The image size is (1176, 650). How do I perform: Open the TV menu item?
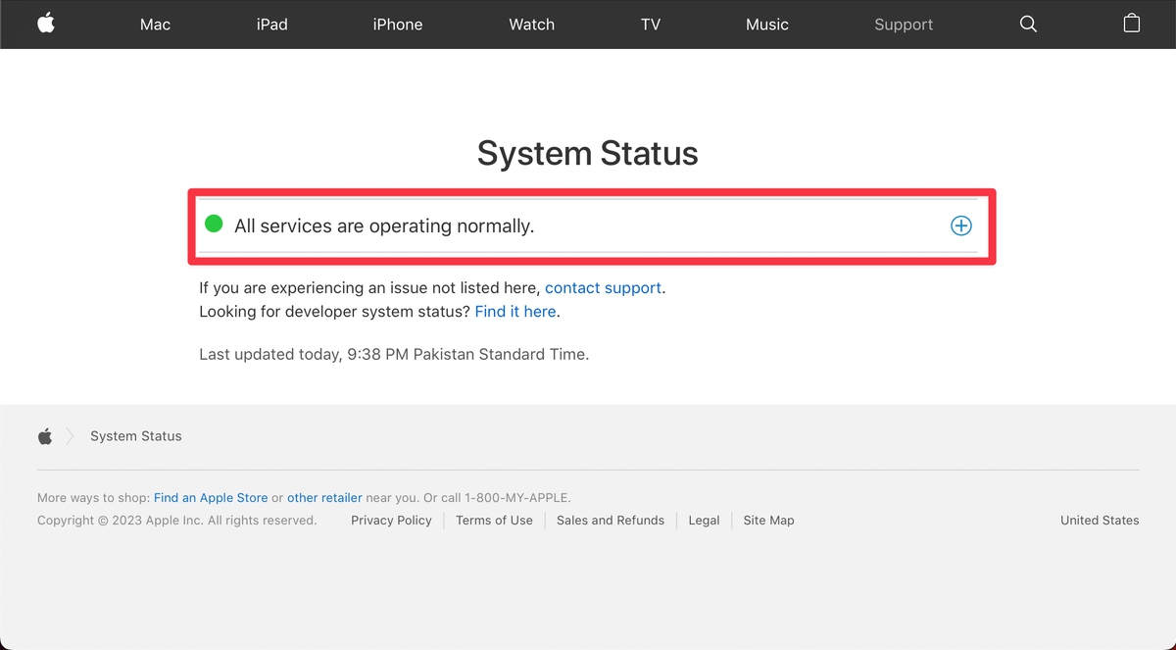(x=650, y=25)
